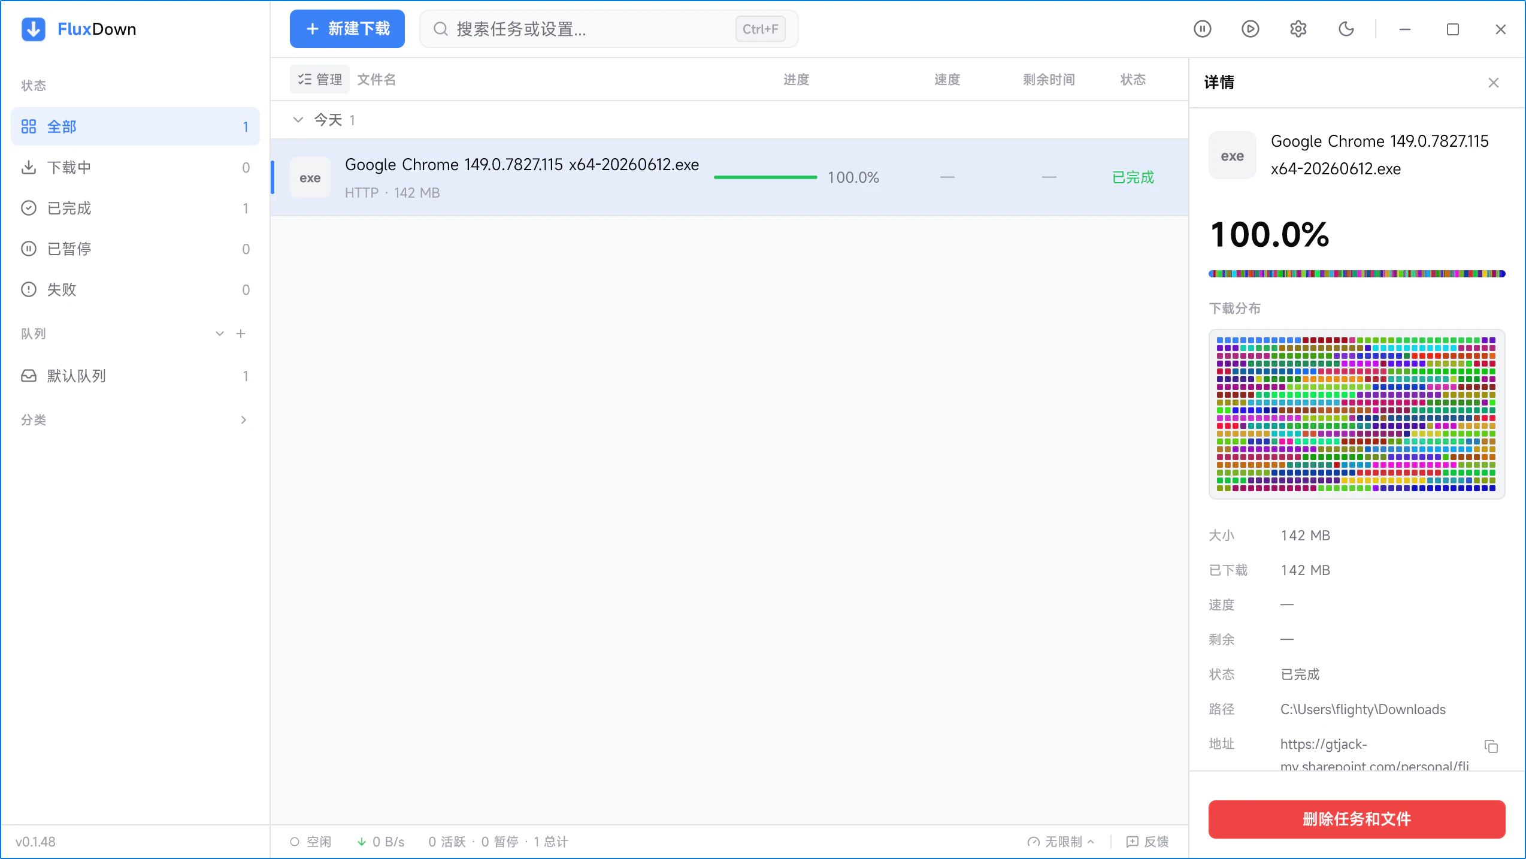Select the 全部 filter in sidebar
The width and height of the screenshot is (1526, 859).
135,126
